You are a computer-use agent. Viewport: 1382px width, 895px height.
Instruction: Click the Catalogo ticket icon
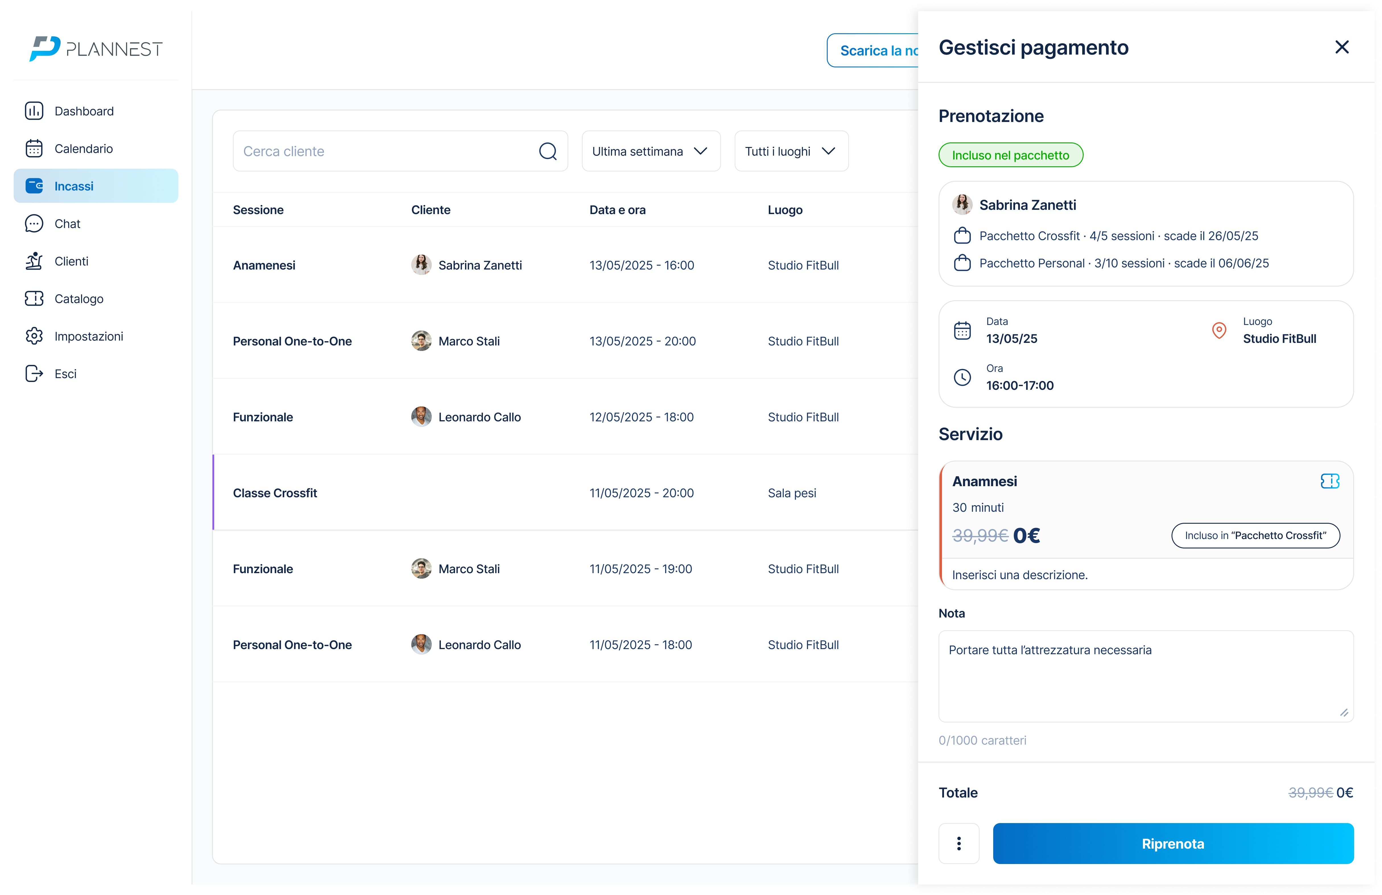(x=34, y=298)
